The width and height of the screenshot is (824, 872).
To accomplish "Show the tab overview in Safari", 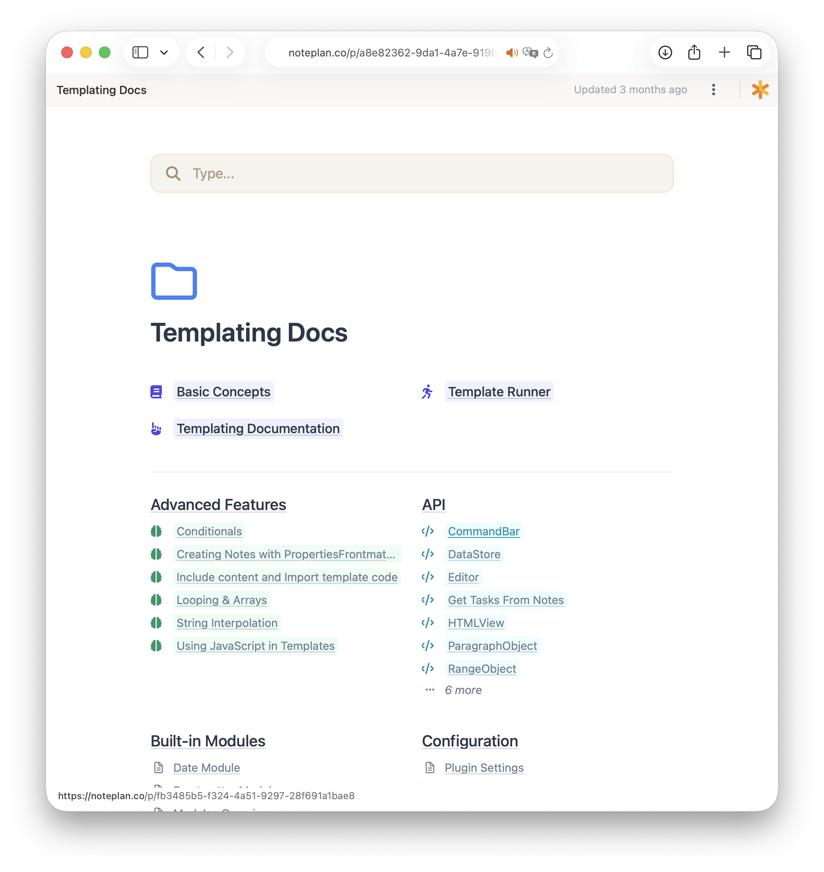I will pos(755,52).
